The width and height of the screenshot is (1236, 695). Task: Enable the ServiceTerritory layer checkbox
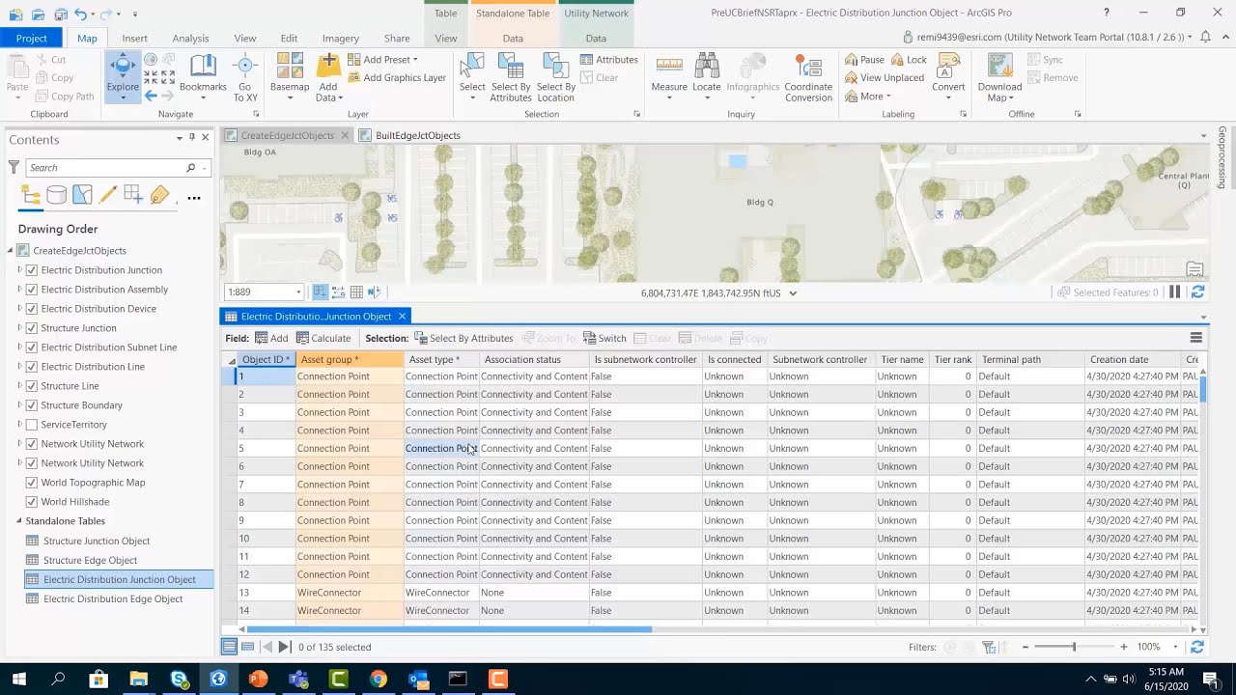point(32,425)
